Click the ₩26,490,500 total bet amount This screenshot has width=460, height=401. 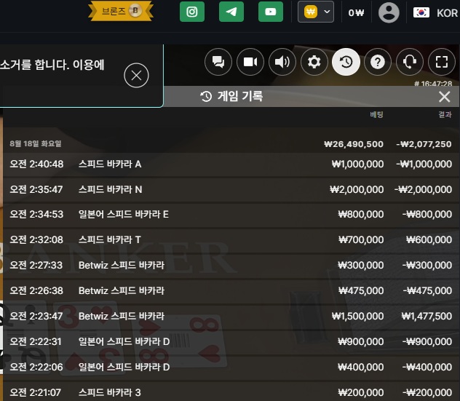354,144
